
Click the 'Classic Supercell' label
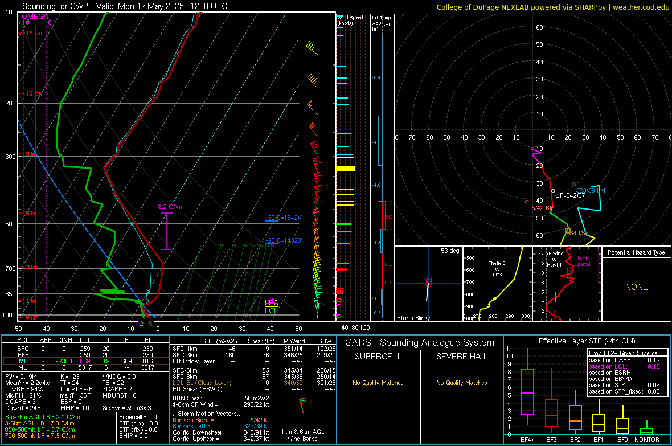tap(582, 261)
